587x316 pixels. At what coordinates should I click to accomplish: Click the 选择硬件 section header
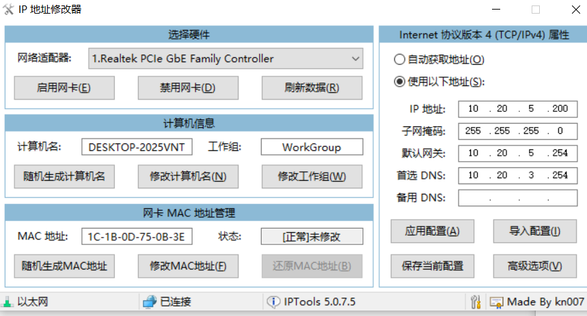(189, 34)
